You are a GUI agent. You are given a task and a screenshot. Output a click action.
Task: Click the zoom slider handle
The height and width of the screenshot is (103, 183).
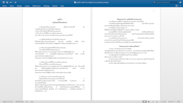167,102
